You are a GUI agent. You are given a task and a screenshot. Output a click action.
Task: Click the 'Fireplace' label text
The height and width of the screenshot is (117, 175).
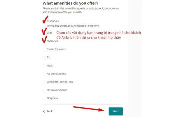(52, 98)
